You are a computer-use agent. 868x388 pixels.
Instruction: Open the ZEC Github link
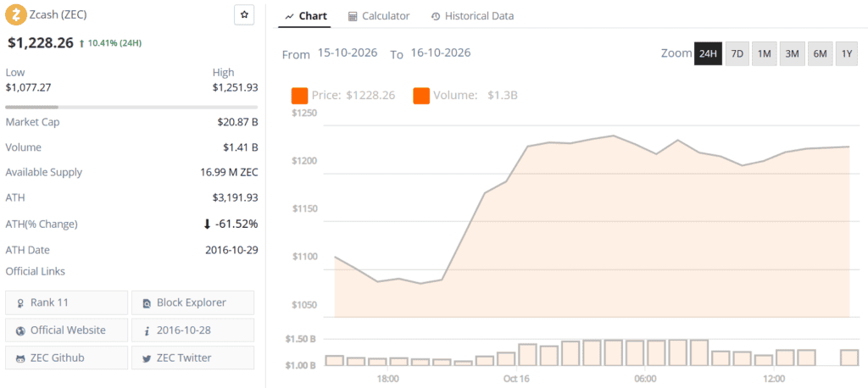point(66,358)
